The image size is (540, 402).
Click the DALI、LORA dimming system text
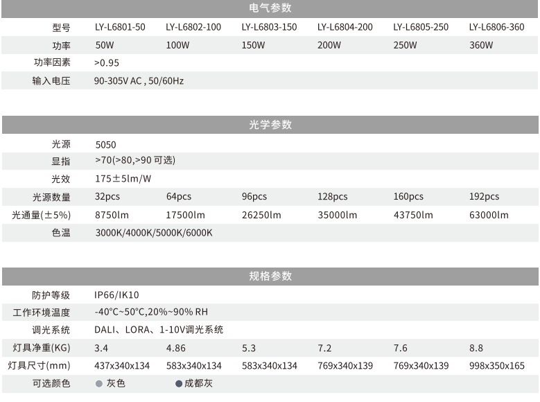(158, 330)
